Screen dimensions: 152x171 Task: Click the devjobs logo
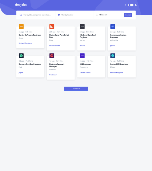21,5
